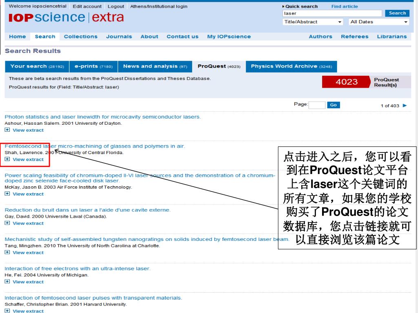
Task: Click 'Ashour, Hassan Salem. 2001 University of Dayton' text
Action: click(63, 123)
